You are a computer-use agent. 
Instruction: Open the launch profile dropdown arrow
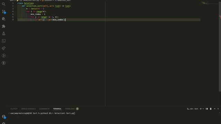[x=203, y=109]
